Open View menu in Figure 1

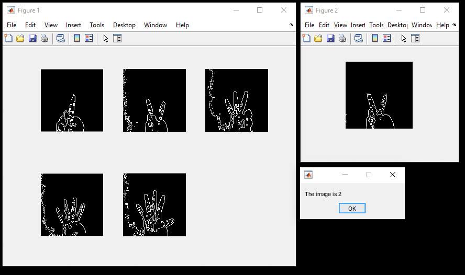pyautogui.click(x=51, y=25)
